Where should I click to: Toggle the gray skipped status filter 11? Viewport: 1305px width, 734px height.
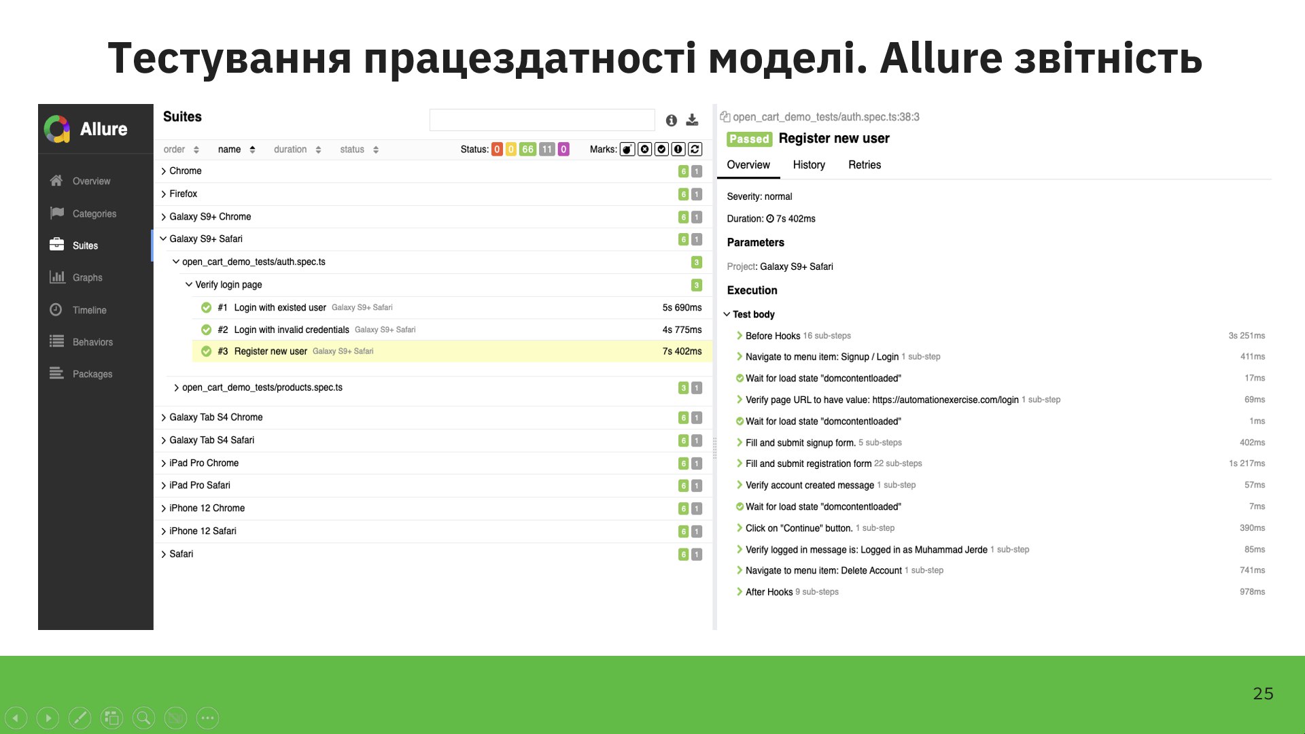[546, 150]
